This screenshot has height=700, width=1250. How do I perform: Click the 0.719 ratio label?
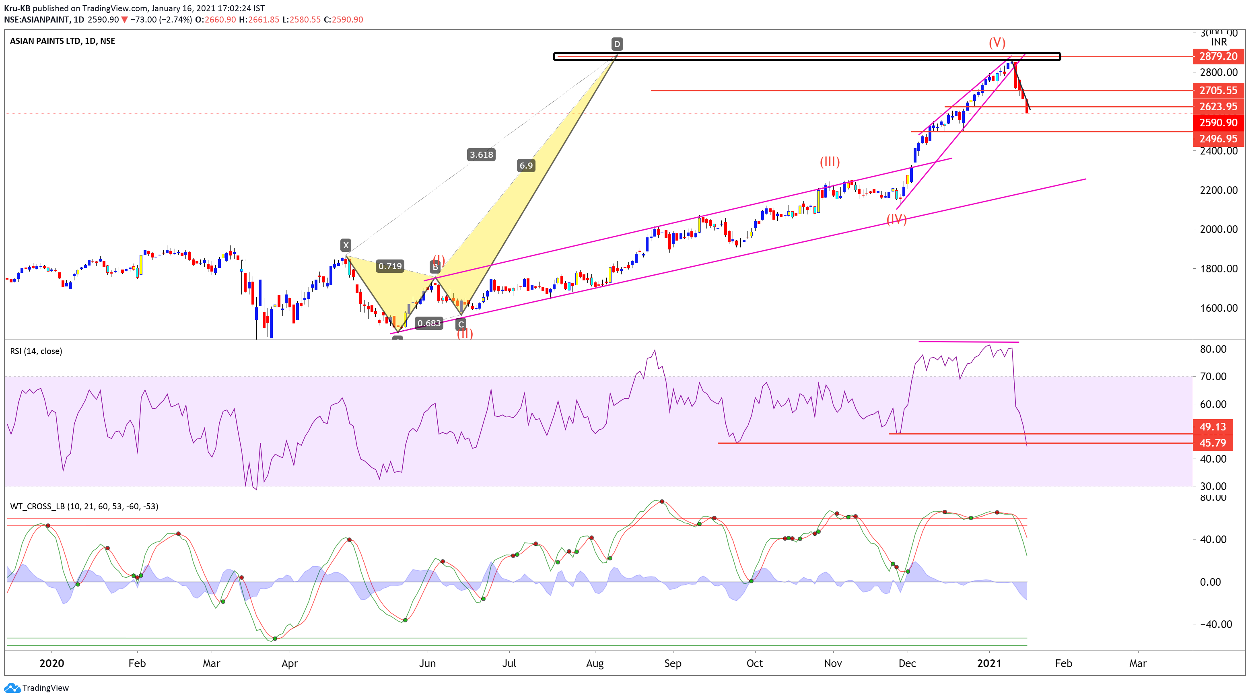click(390, 266)
